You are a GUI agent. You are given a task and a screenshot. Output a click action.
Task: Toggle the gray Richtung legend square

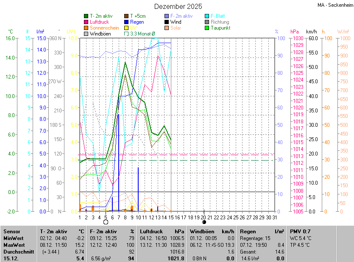[x=207, y=22]
